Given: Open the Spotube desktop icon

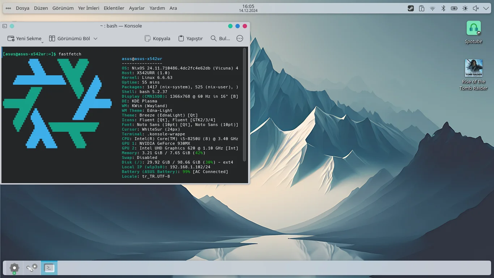Looking at the screenshot, I should coord(474,32).
